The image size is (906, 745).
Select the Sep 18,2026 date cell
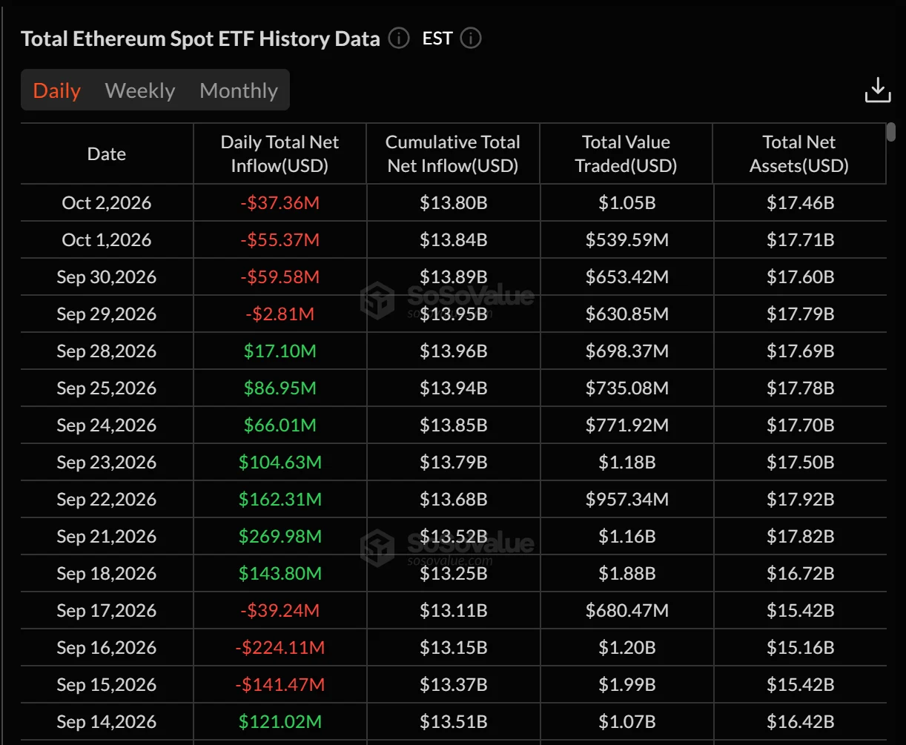point(107,573)
